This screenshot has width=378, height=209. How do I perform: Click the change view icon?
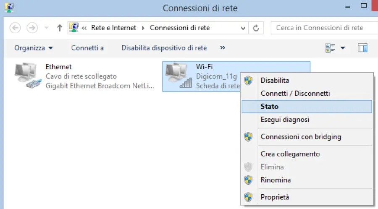point(330,48)
